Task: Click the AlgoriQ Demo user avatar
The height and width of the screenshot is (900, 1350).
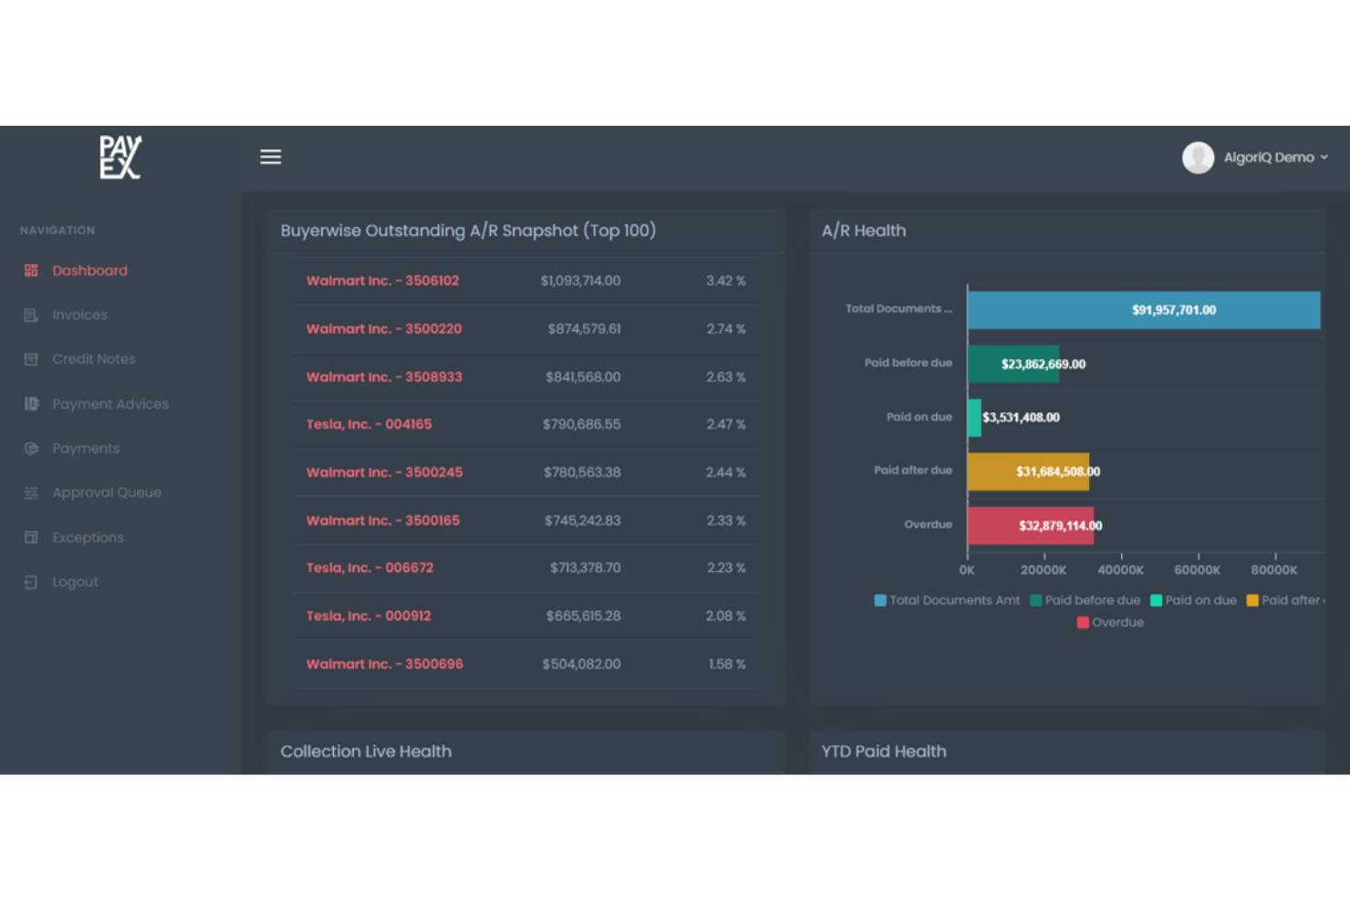Action: point(1198,158)
